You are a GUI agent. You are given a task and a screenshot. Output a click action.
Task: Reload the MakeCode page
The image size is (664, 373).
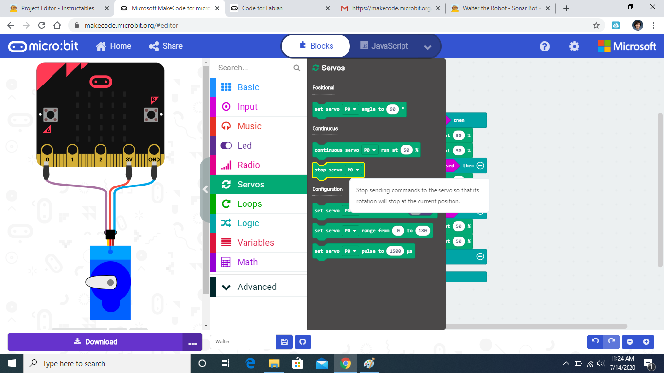[42, 25]
